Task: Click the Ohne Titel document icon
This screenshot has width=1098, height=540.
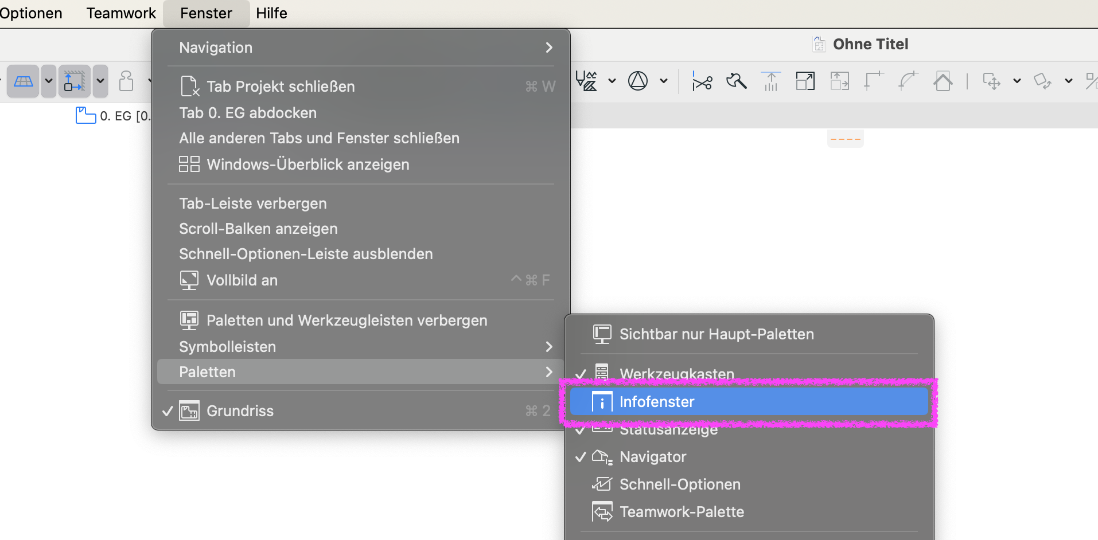Action: 819,44
